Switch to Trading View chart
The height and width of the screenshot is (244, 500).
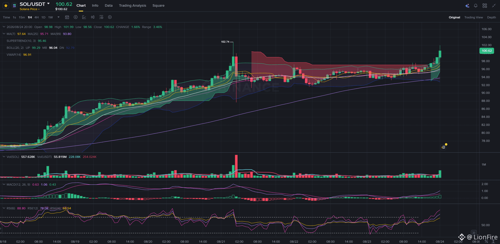tap(474, 17)
